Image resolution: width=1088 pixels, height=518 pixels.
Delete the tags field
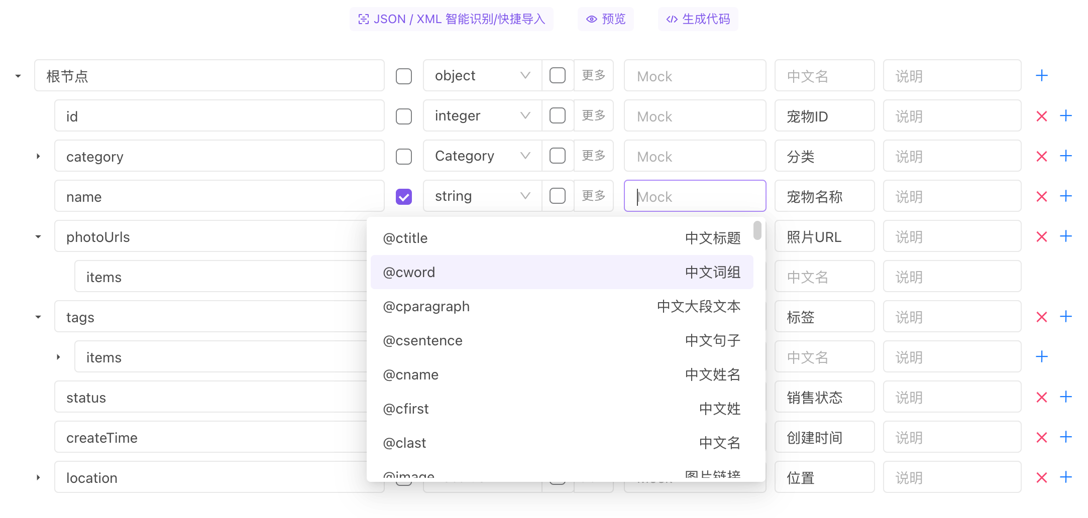point(1041,316)
